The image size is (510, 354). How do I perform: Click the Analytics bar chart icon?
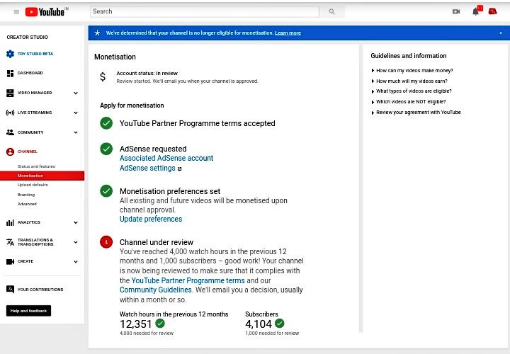tap(10, 223)
